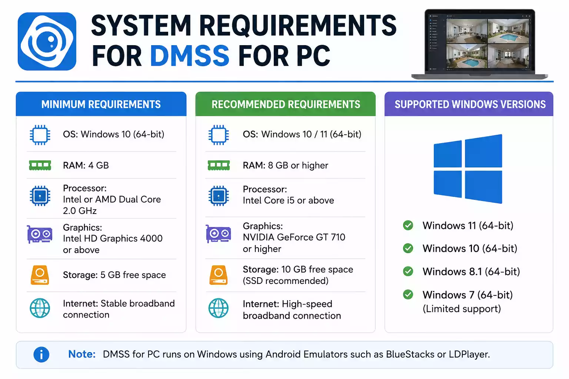The height and width of the screenshot is (379, 569).
Task: Click the green checkmark beside Windows 10 (64-bit)
Action: click(x=408, y=248)
